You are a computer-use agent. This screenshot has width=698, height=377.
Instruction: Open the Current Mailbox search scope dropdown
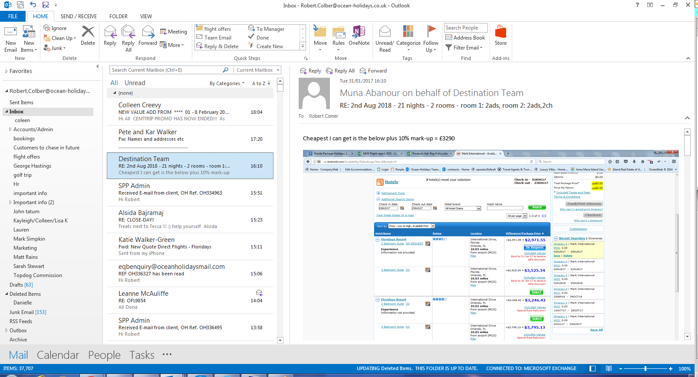coord(258,70)
